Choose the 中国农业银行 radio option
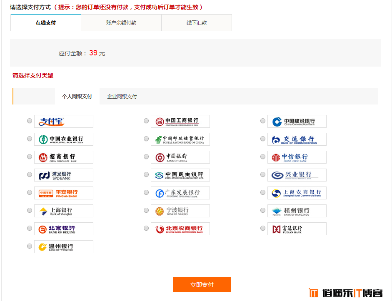Viewport: 392px width, 301px height. [x=30, y=139]
